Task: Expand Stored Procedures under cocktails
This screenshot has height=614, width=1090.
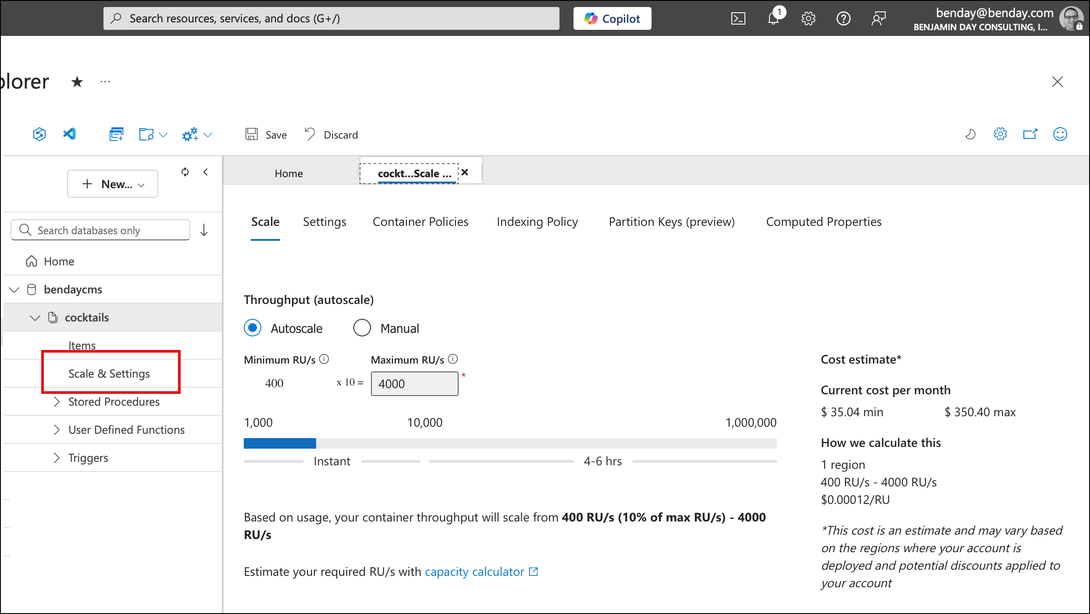Action: pyautogui.click(x=56, y=401)
